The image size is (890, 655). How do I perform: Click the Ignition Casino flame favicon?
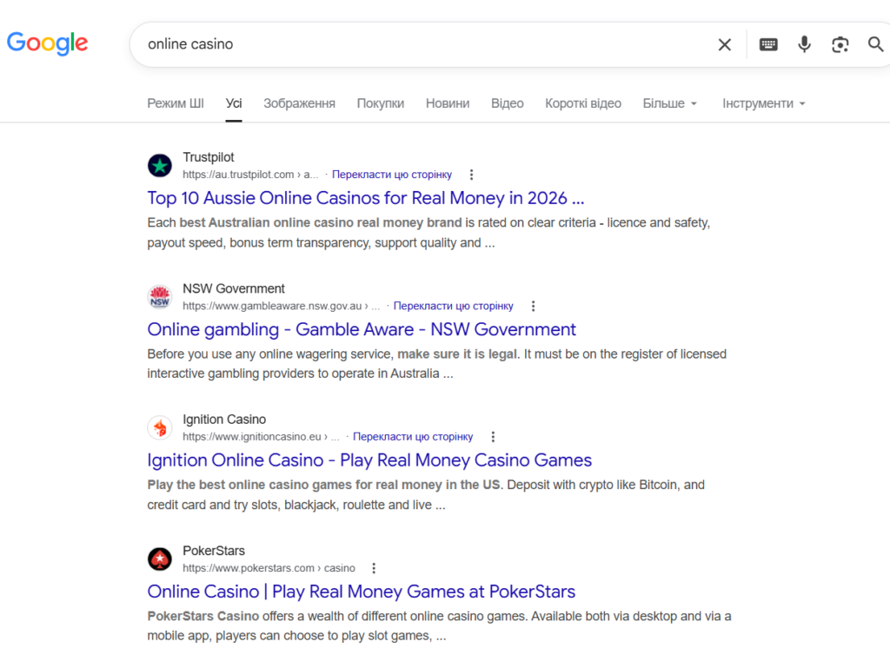[x=160, y=427]
